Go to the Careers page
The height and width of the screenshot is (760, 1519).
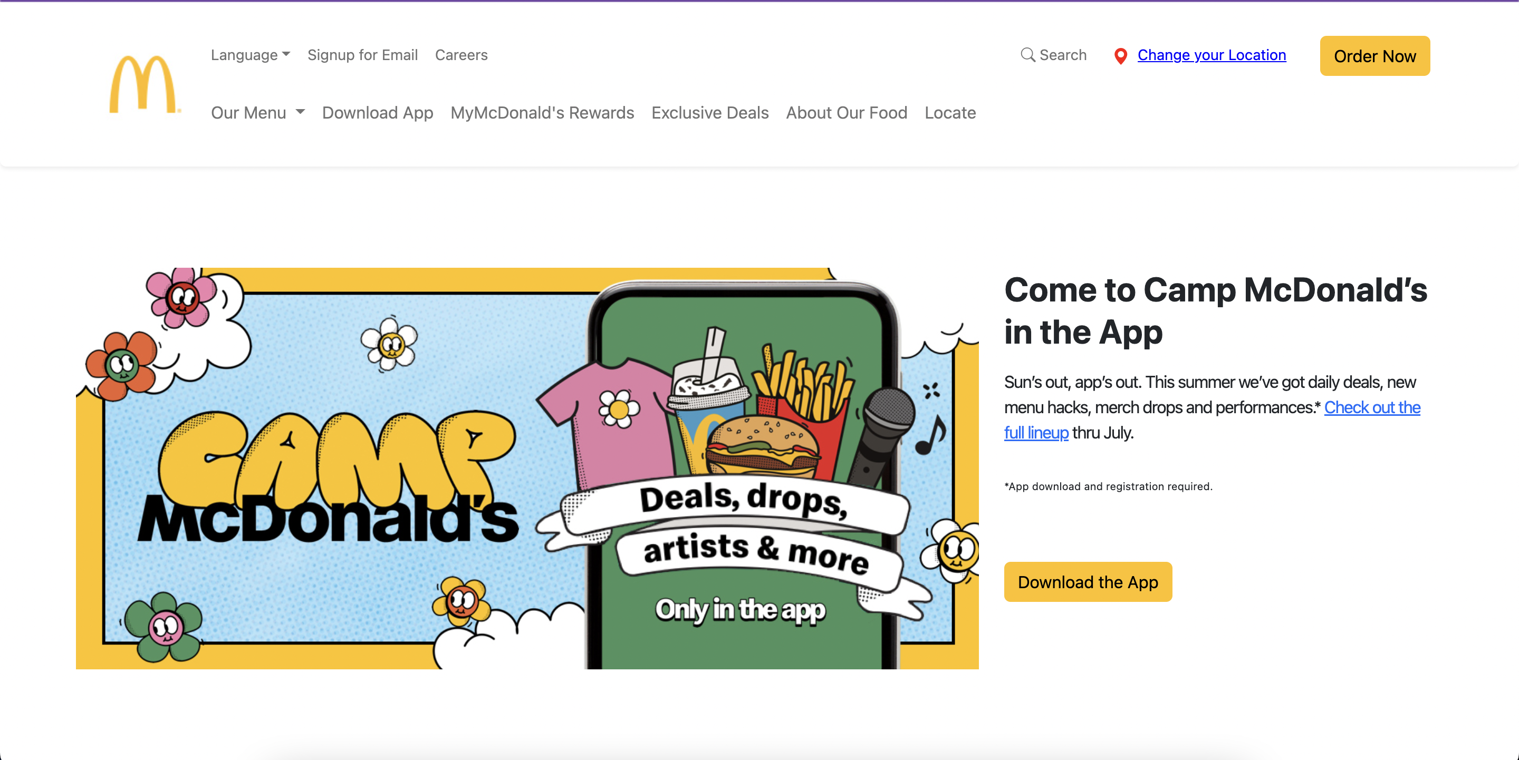(461, 55)
